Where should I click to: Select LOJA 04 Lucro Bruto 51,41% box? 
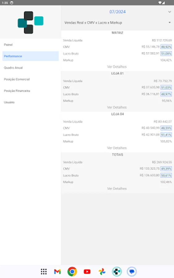click(x=166, y=135)
